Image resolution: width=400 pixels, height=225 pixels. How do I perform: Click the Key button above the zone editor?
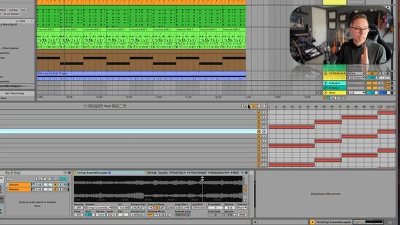tap(245, 106)
